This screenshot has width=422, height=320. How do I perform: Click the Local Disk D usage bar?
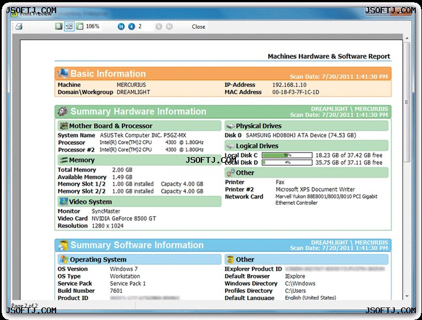287,162
